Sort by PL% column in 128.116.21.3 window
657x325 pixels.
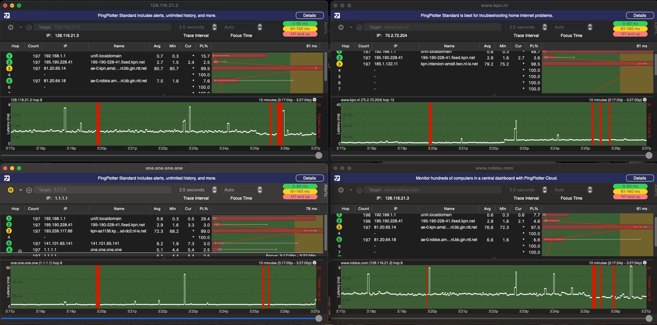(204, 46)
